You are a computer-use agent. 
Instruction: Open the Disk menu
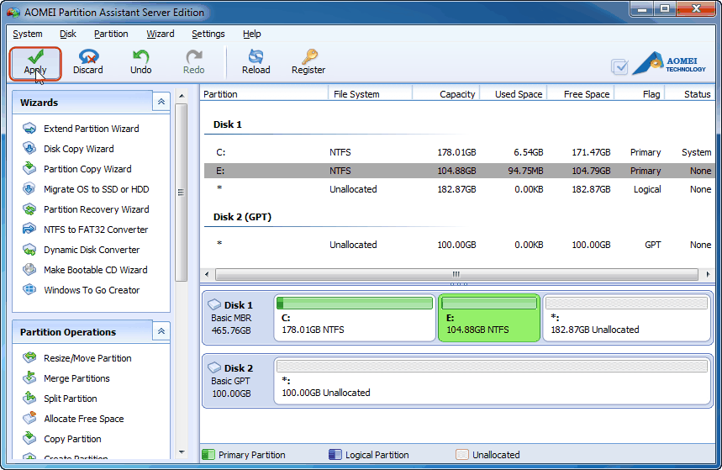[x=68, y=34]
